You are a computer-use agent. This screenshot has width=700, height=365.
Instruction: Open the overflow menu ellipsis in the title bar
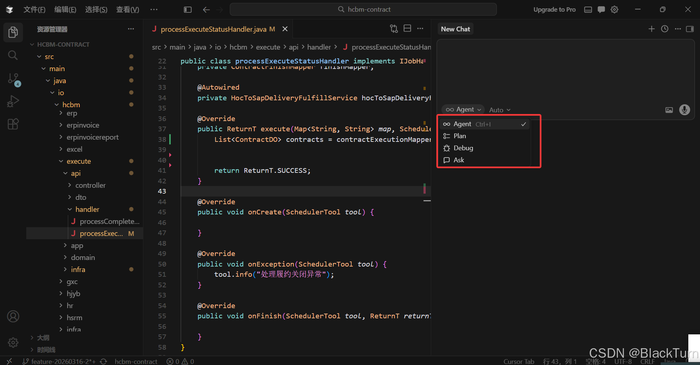click(154, 9)
